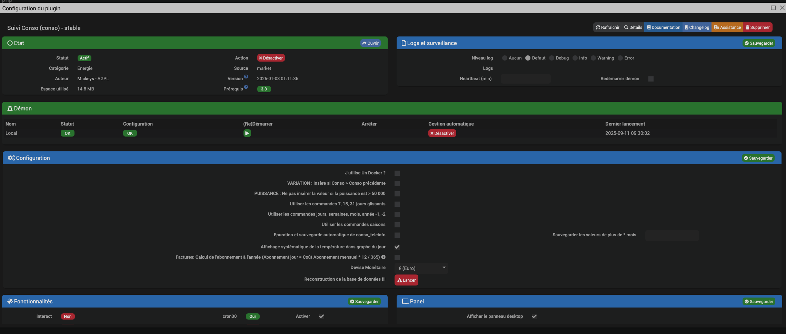Click the daemon restart play icon
This screenshot has width=786, height=334.
pyautogui.click(x=247, y=133)
